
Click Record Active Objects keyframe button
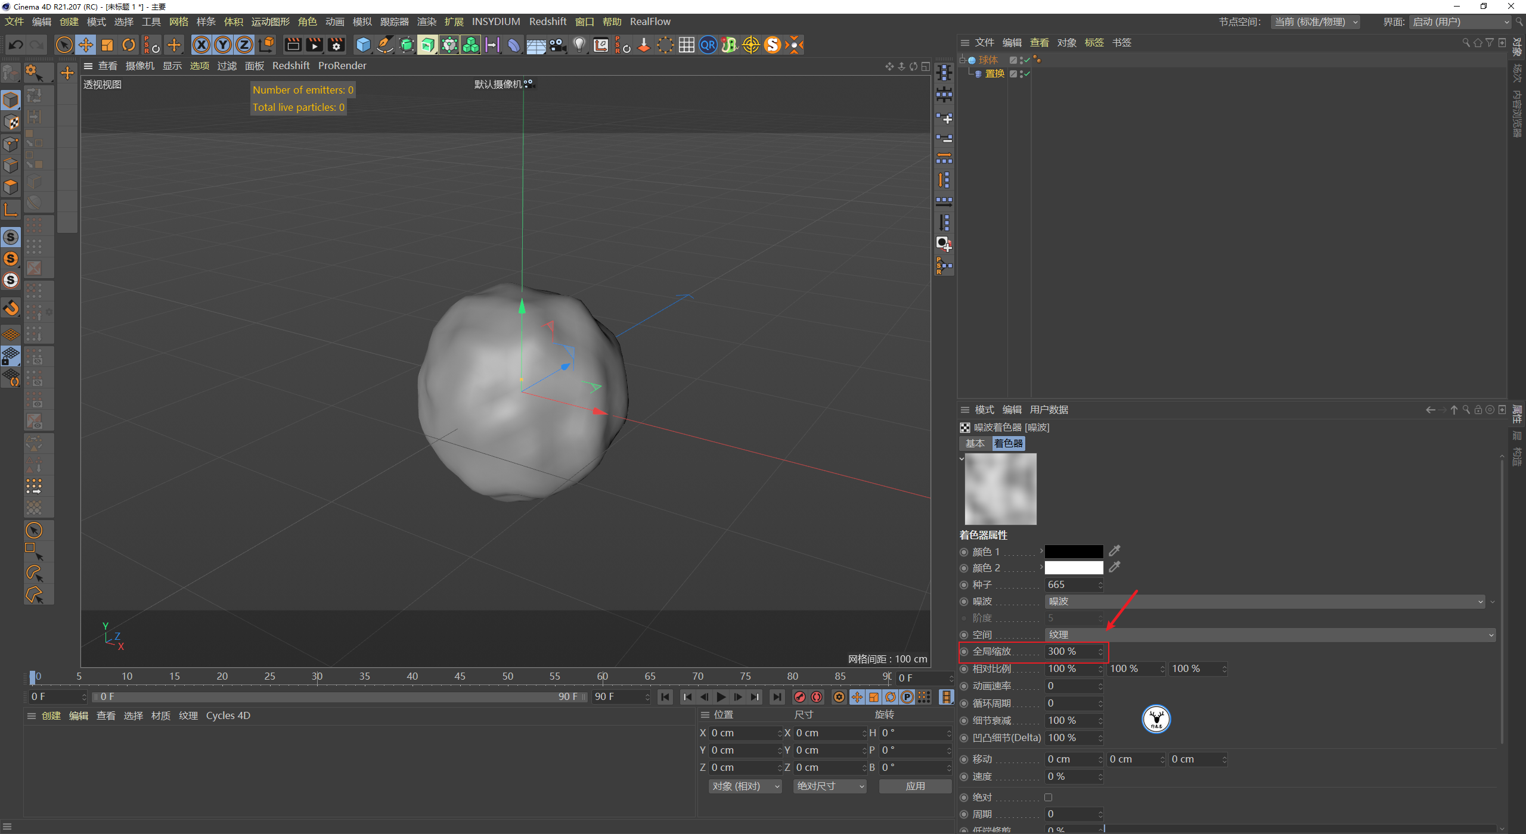800,697
